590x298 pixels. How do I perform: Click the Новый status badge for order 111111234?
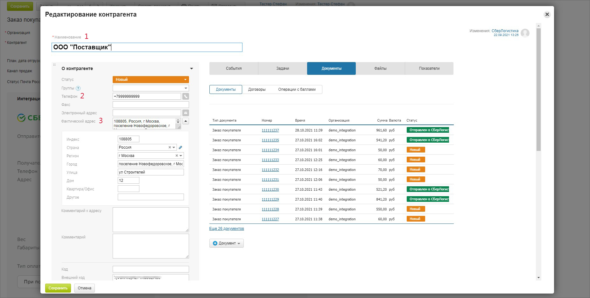(x=416, y=150)
